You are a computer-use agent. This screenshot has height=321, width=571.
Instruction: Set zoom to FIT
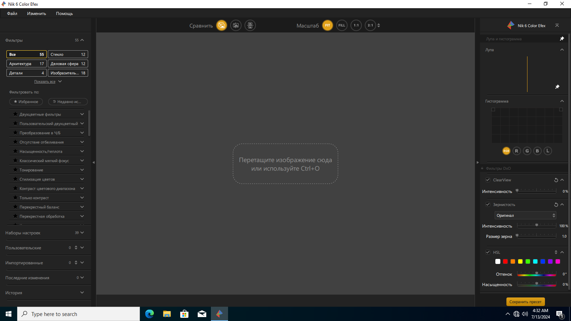[x=328, y=25]
